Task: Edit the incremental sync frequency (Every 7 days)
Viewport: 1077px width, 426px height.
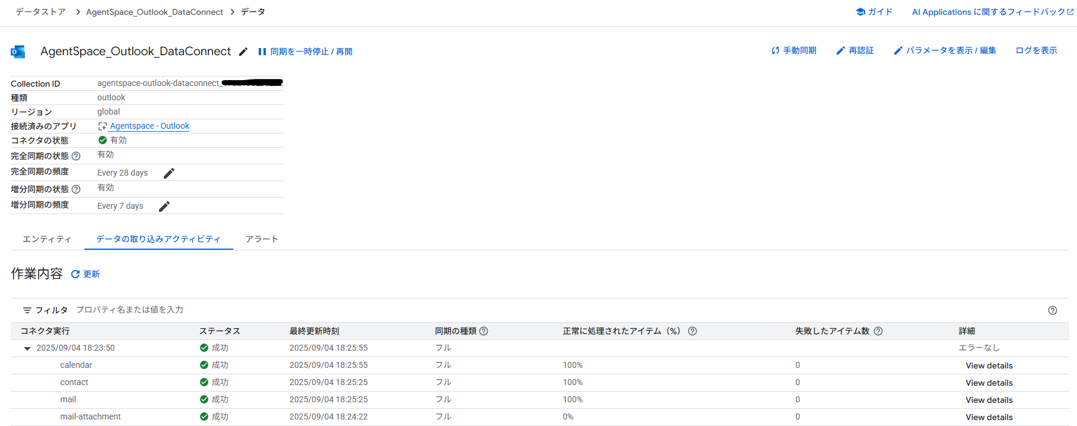Action: tap(164, 206)
